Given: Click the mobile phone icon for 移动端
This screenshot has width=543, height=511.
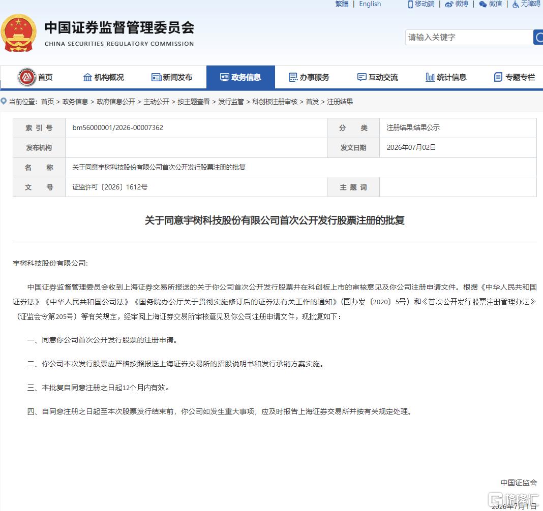Looking at the screenshot, I should [410, 4].
